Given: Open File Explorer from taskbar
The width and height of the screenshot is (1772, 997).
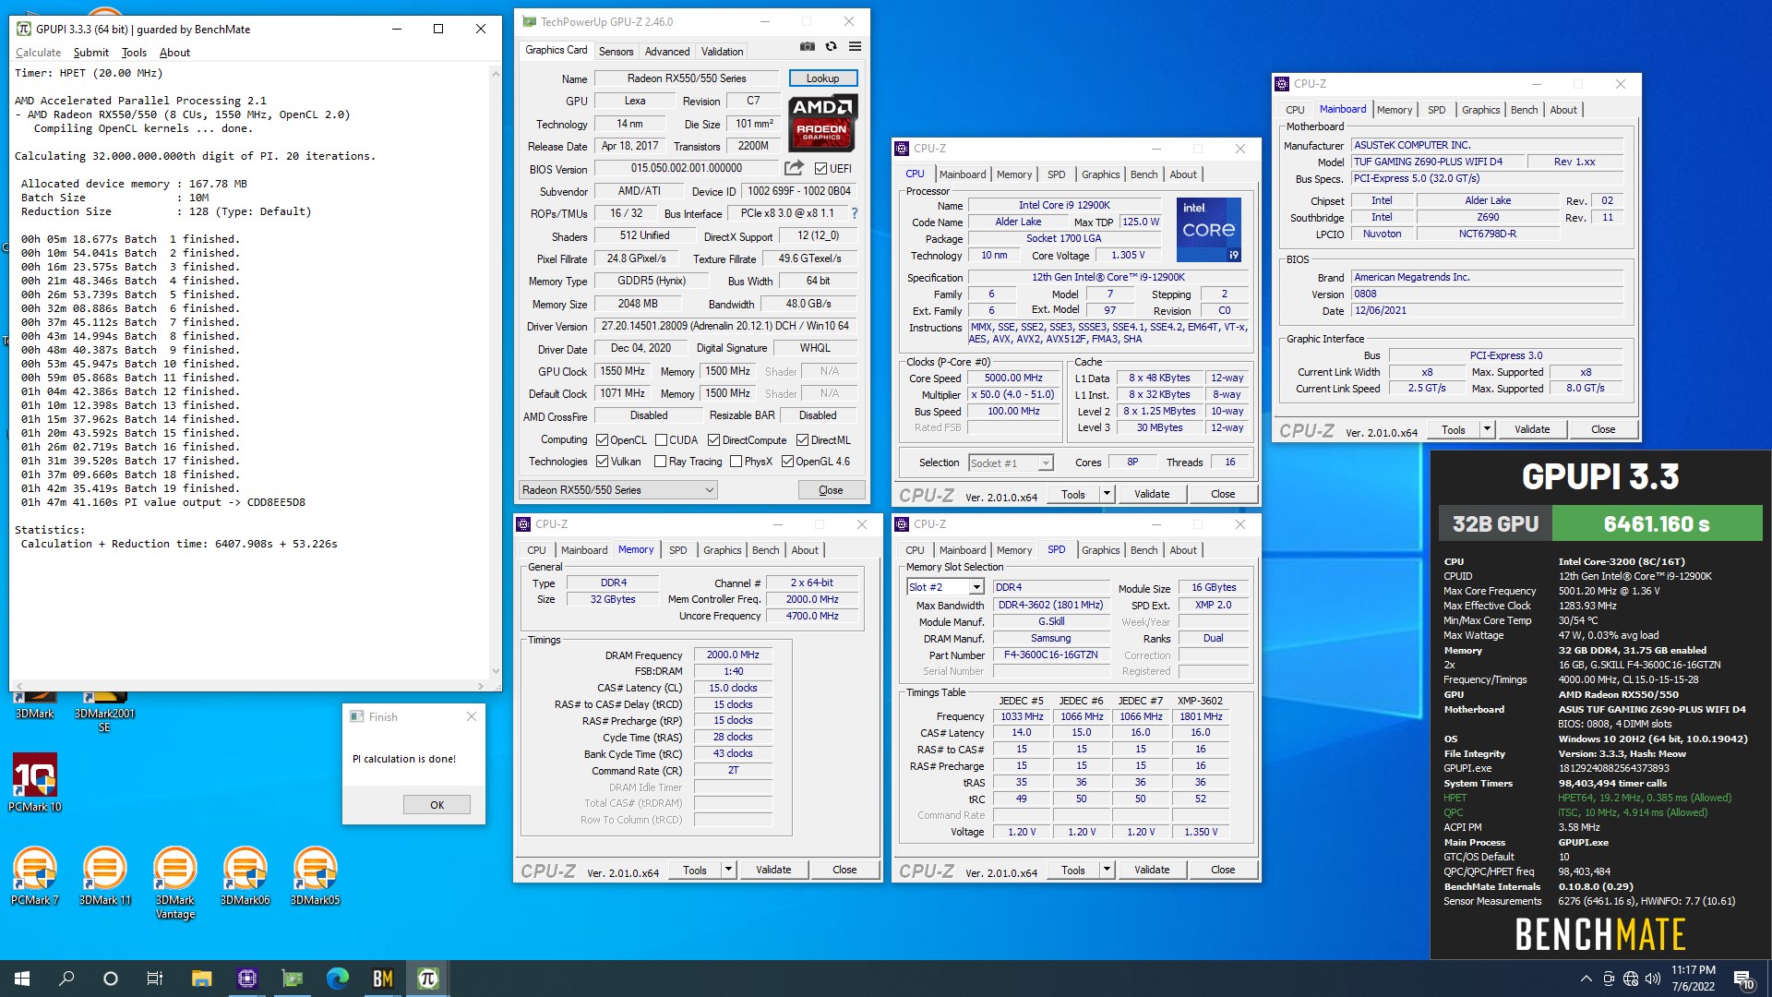Looking at the screenshot, I should click(201, 979).
